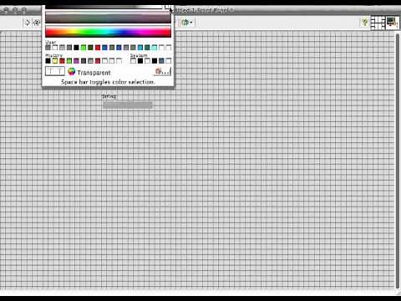Click the vertical scrollbar on the right
401x301 pixels.
tap(398, 161)
